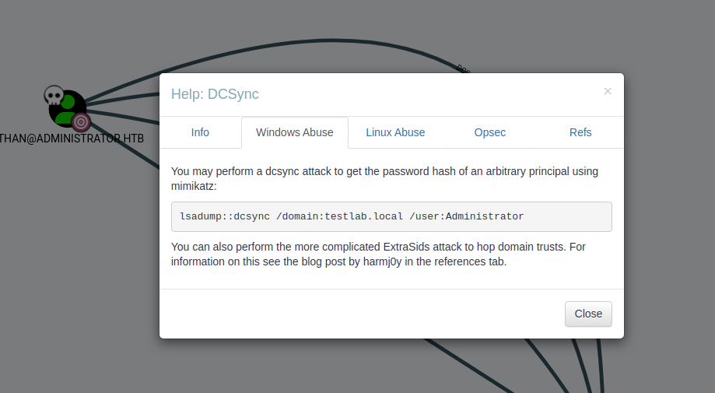Click the Help: DCSync dialog title
Viewport: 715px width, 393px height.
click(215, 94)
